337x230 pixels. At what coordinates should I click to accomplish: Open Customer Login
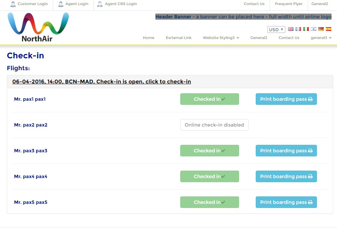click(x=29, y=4)
